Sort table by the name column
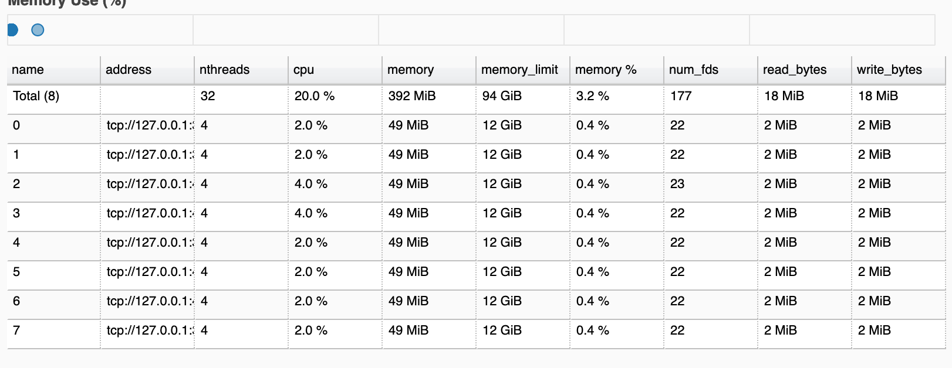The width and height of the screenshot is (952, 368). pyautogui.click(x=28, y=70)
